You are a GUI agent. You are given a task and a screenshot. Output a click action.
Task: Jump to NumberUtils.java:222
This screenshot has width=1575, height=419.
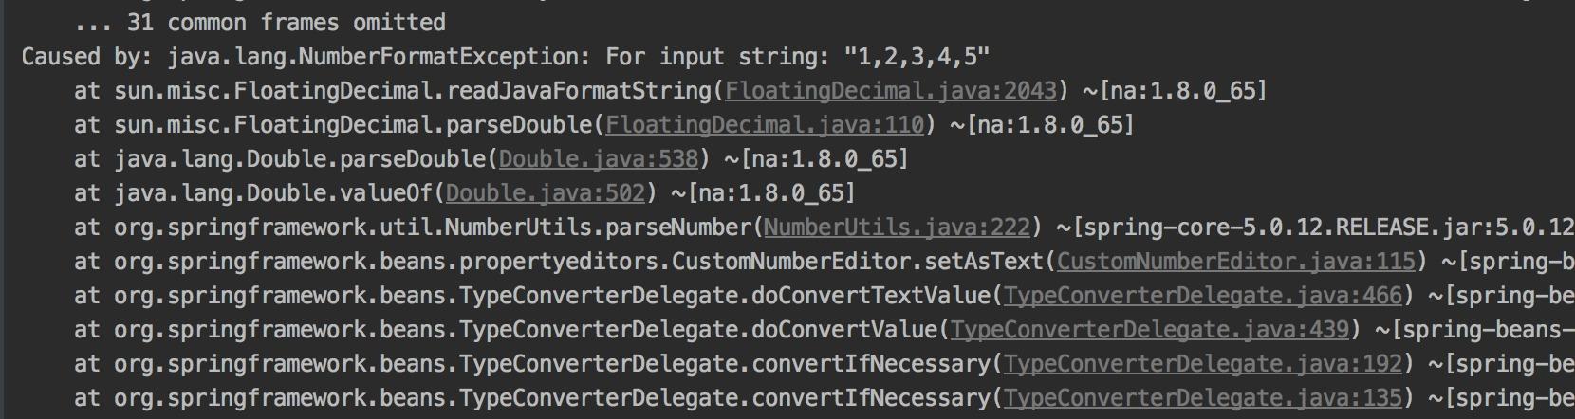[897, 228]
